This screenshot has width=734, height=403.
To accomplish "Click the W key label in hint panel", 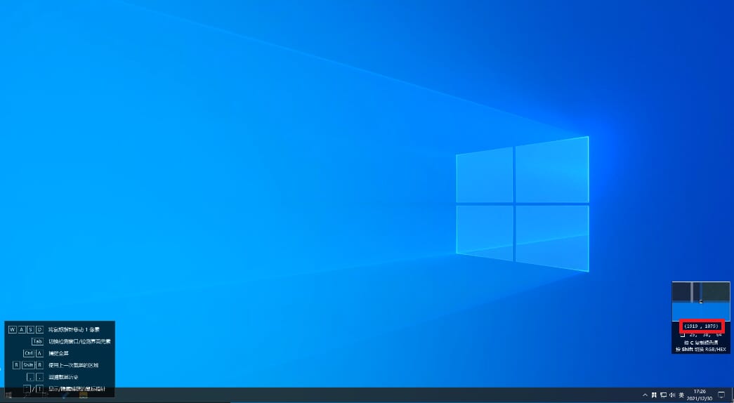I will click(x=12, y=329).
